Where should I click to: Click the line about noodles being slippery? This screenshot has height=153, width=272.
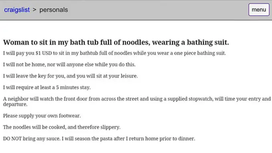[x=62, y=127]
